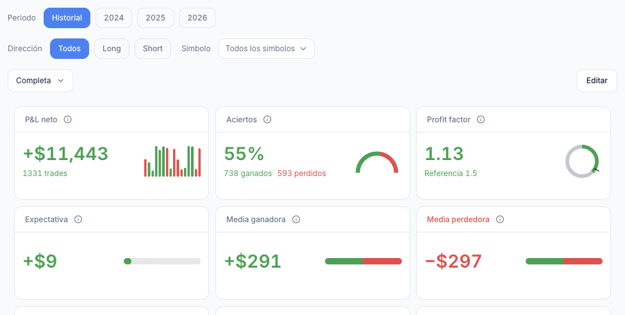Open the Todos los símbolos dropdown
The width and height of the screenshot is (625, 315).
pos(266,49)
